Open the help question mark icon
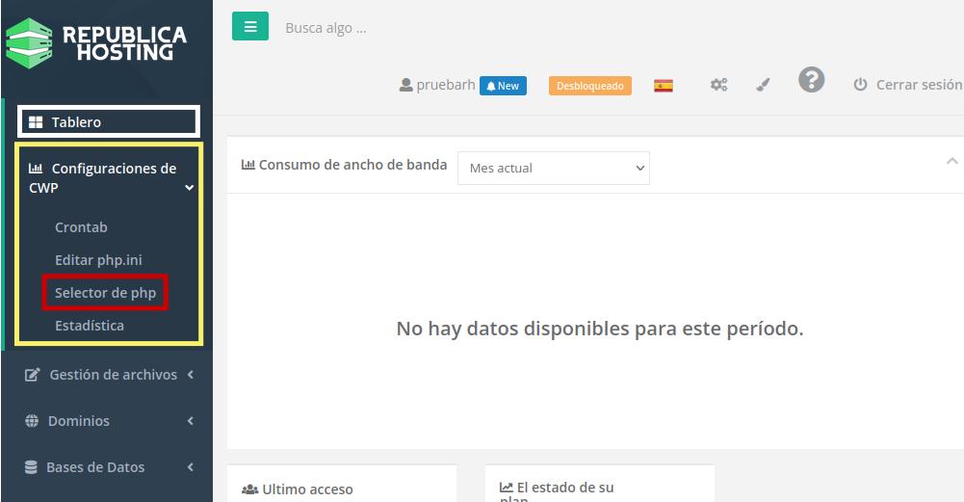Screen dimensions: 964x502 (x=811, y=81)
